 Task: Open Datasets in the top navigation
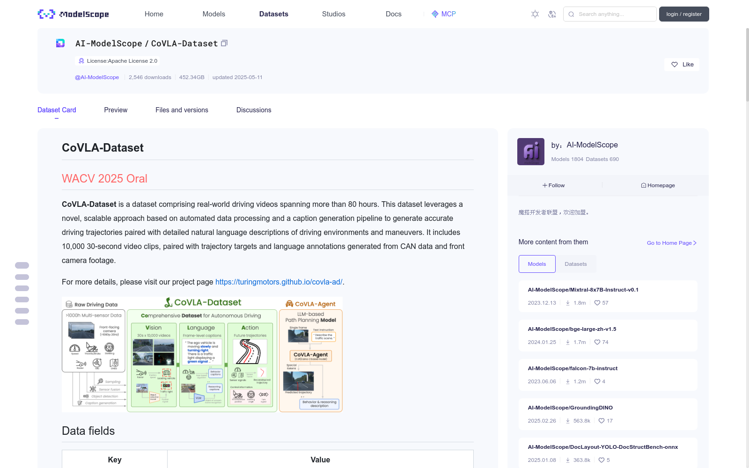tap(274, 14)
